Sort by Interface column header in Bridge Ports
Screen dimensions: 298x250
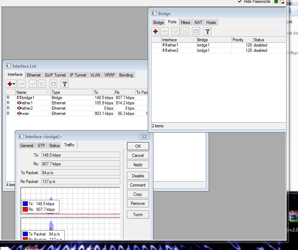click(x=178, y=40)
